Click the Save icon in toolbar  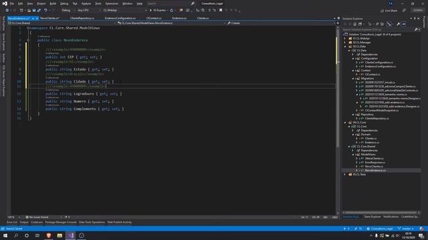pyautogui.click(x=34, y=11)
